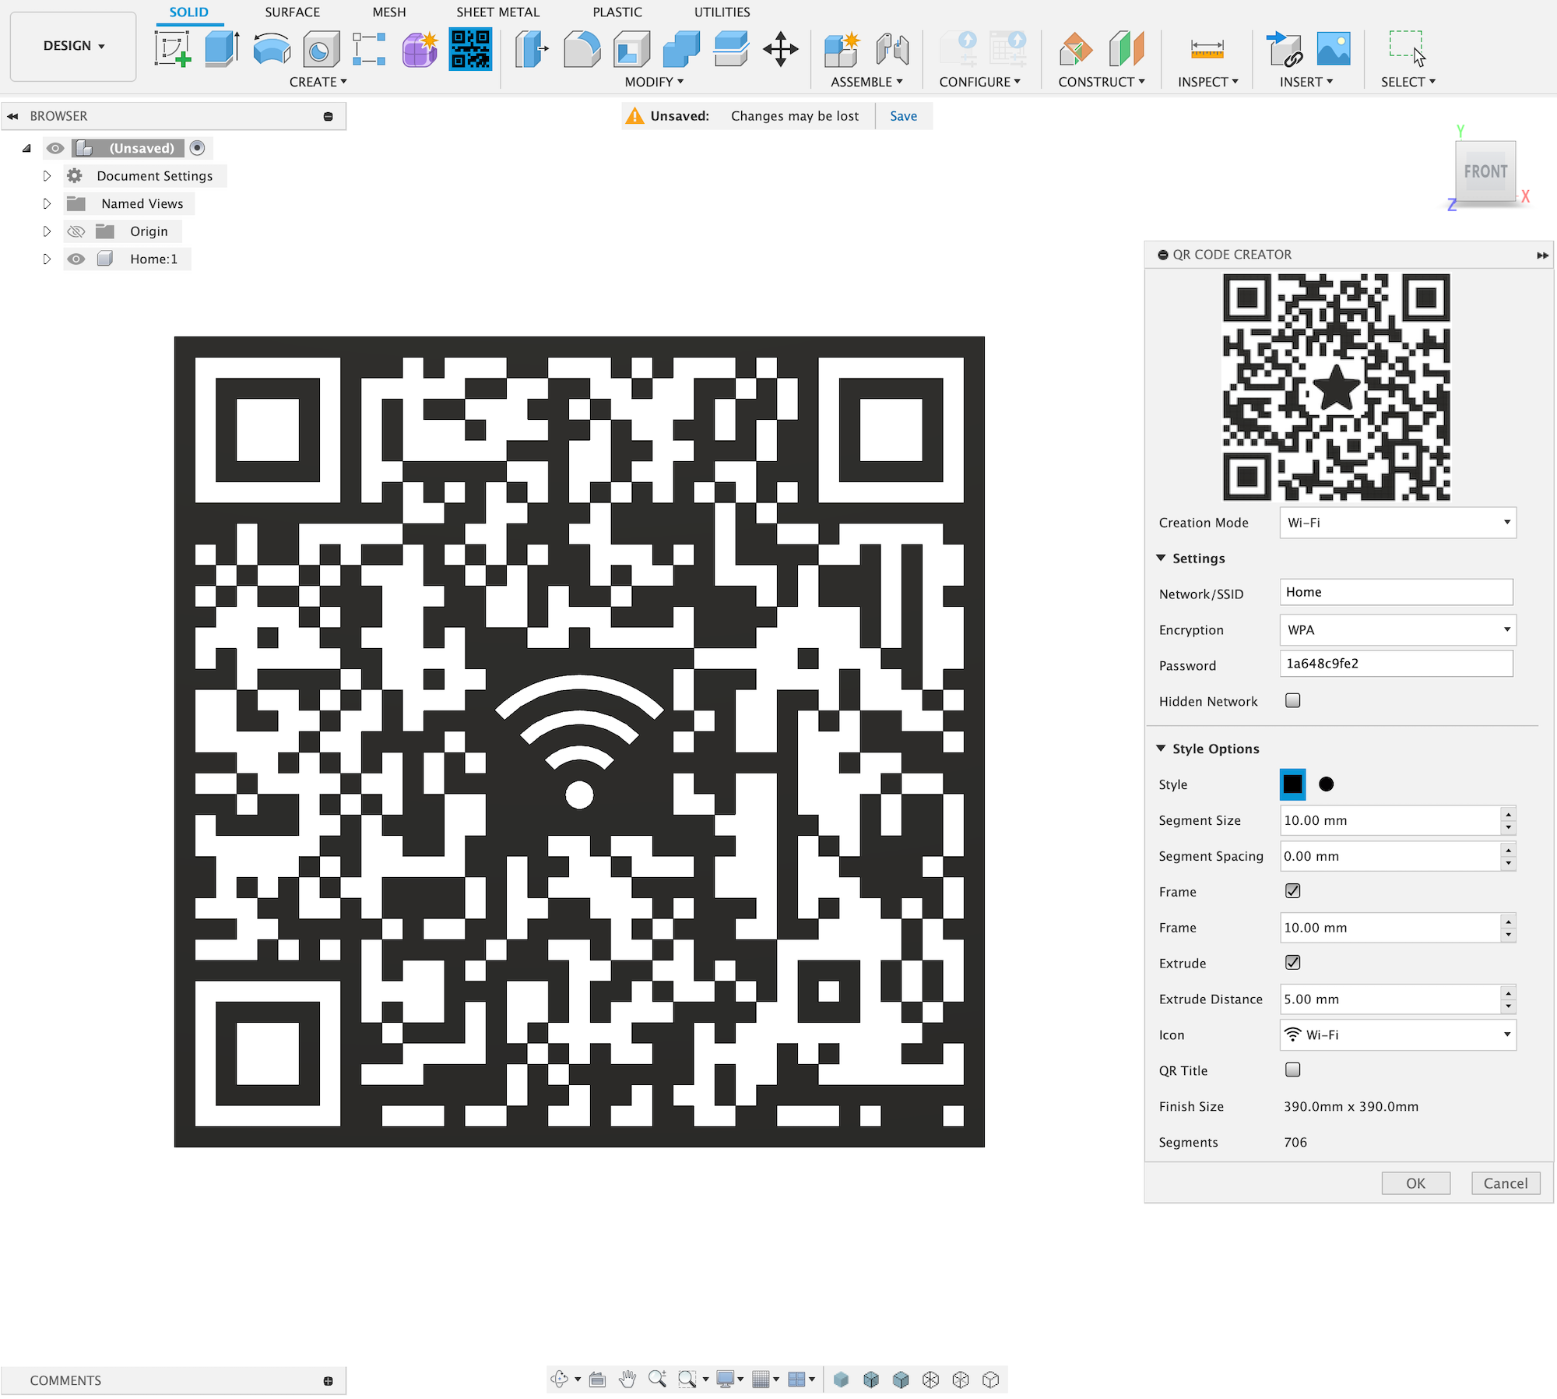Enable the Hidden Network checkbox
This screenshot has height=1399, width=1557.
[x=1292, y=700]
